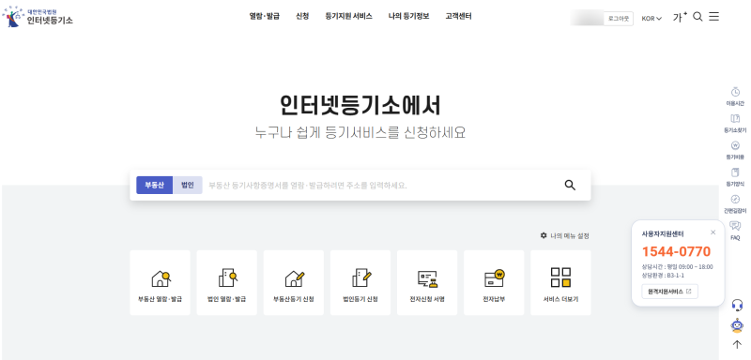This screenshot has height=360, width=751.
Task: Open the 전자신청 서명 service card
Action: click(427, 282)
